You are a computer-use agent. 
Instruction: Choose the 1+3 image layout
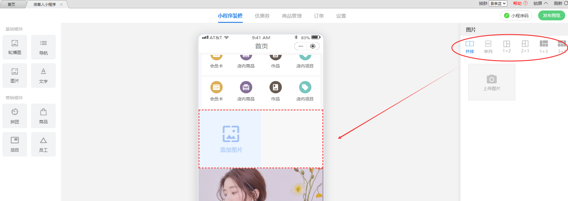click(x=544, y=47)
